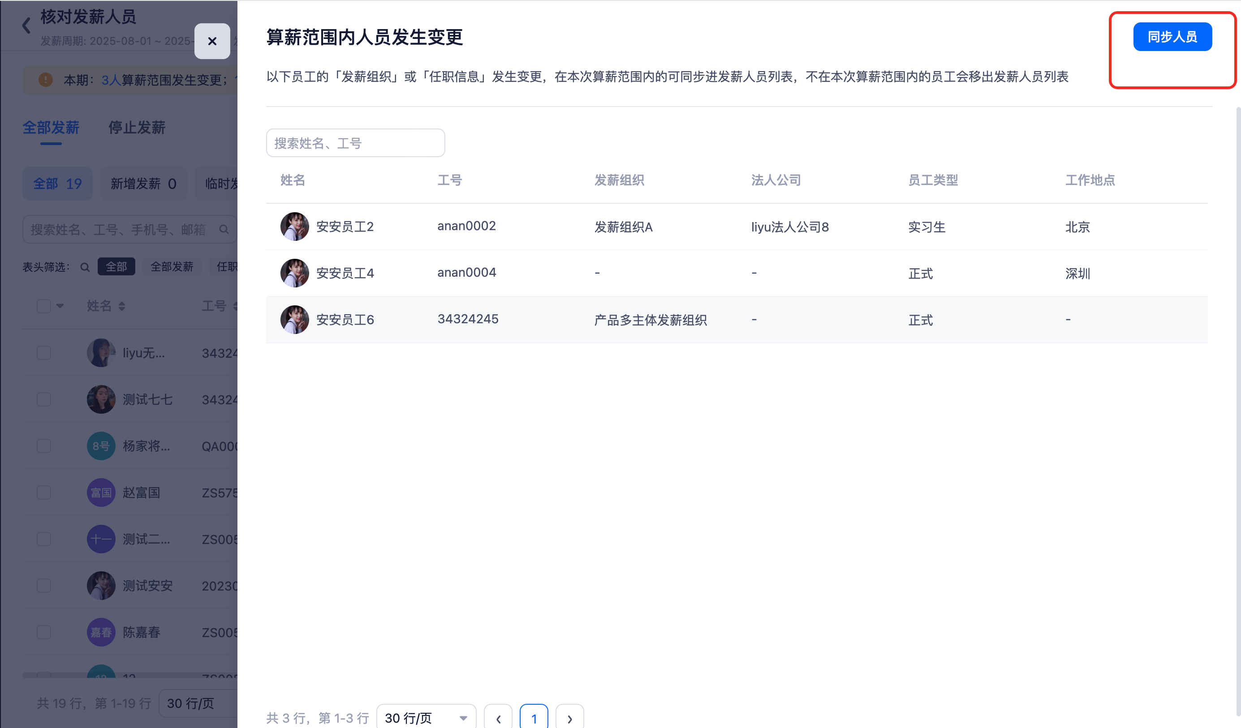Check the row checkbox for 杨家将...
Viewport: 1241px width, 728px height.
pos(44,446)
